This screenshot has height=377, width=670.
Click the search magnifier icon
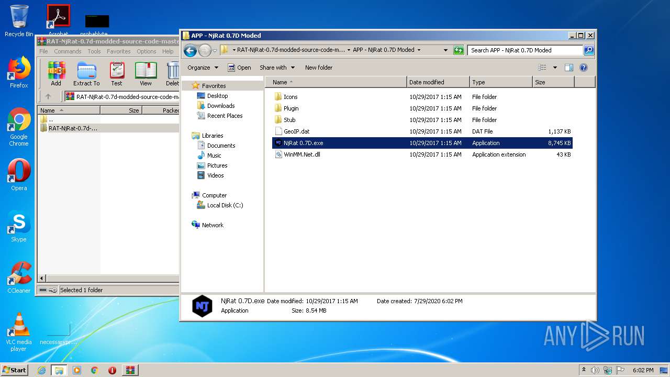pyautogui.click(x=589, y=50)
